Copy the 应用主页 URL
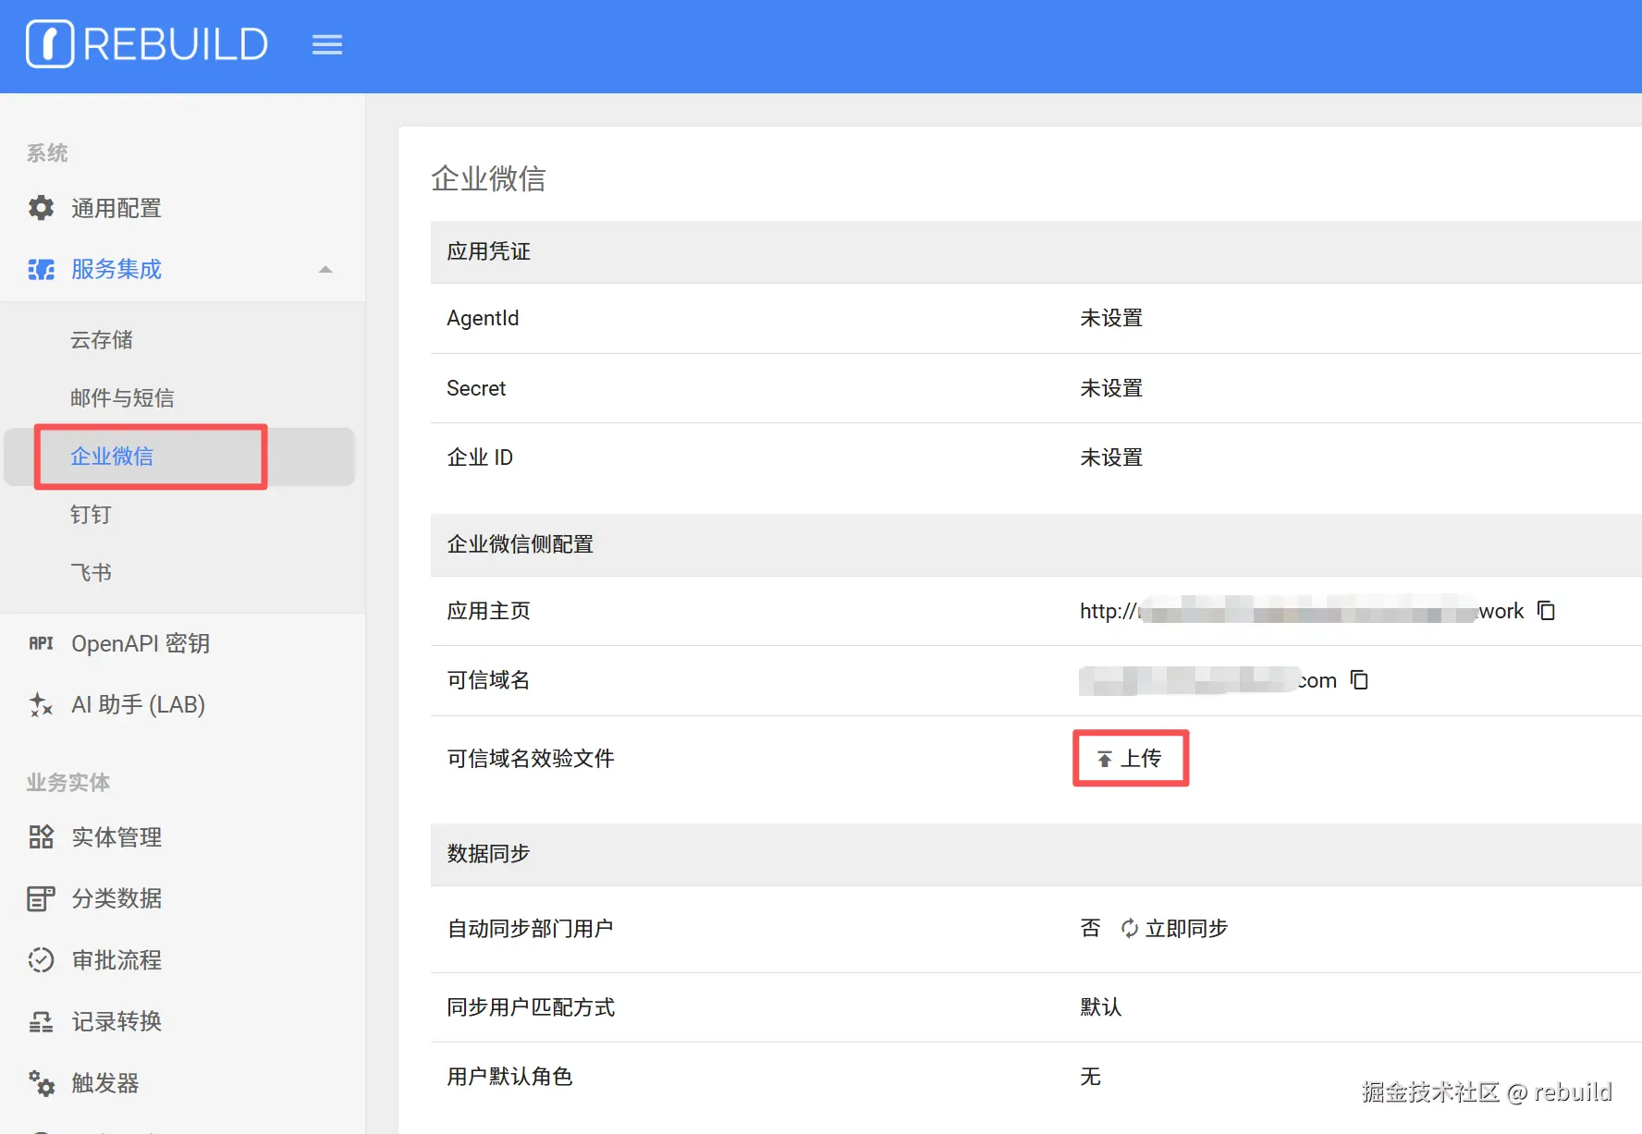1642x1134 pixels. point(1546,611)
